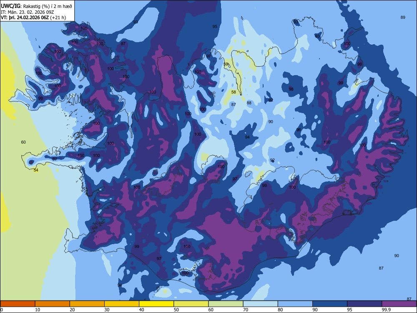The image size is (417, 313).
Task: Click the value 90 in the southeast sea
Action: pos(397,255)
